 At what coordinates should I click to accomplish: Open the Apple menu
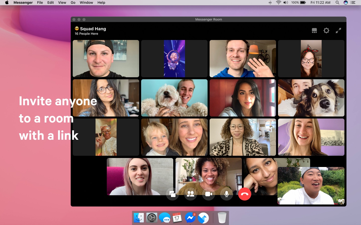click(x=7, y=2)
